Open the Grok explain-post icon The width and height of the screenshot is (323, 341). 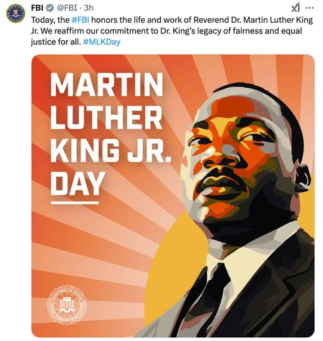(x=295, y=8)
